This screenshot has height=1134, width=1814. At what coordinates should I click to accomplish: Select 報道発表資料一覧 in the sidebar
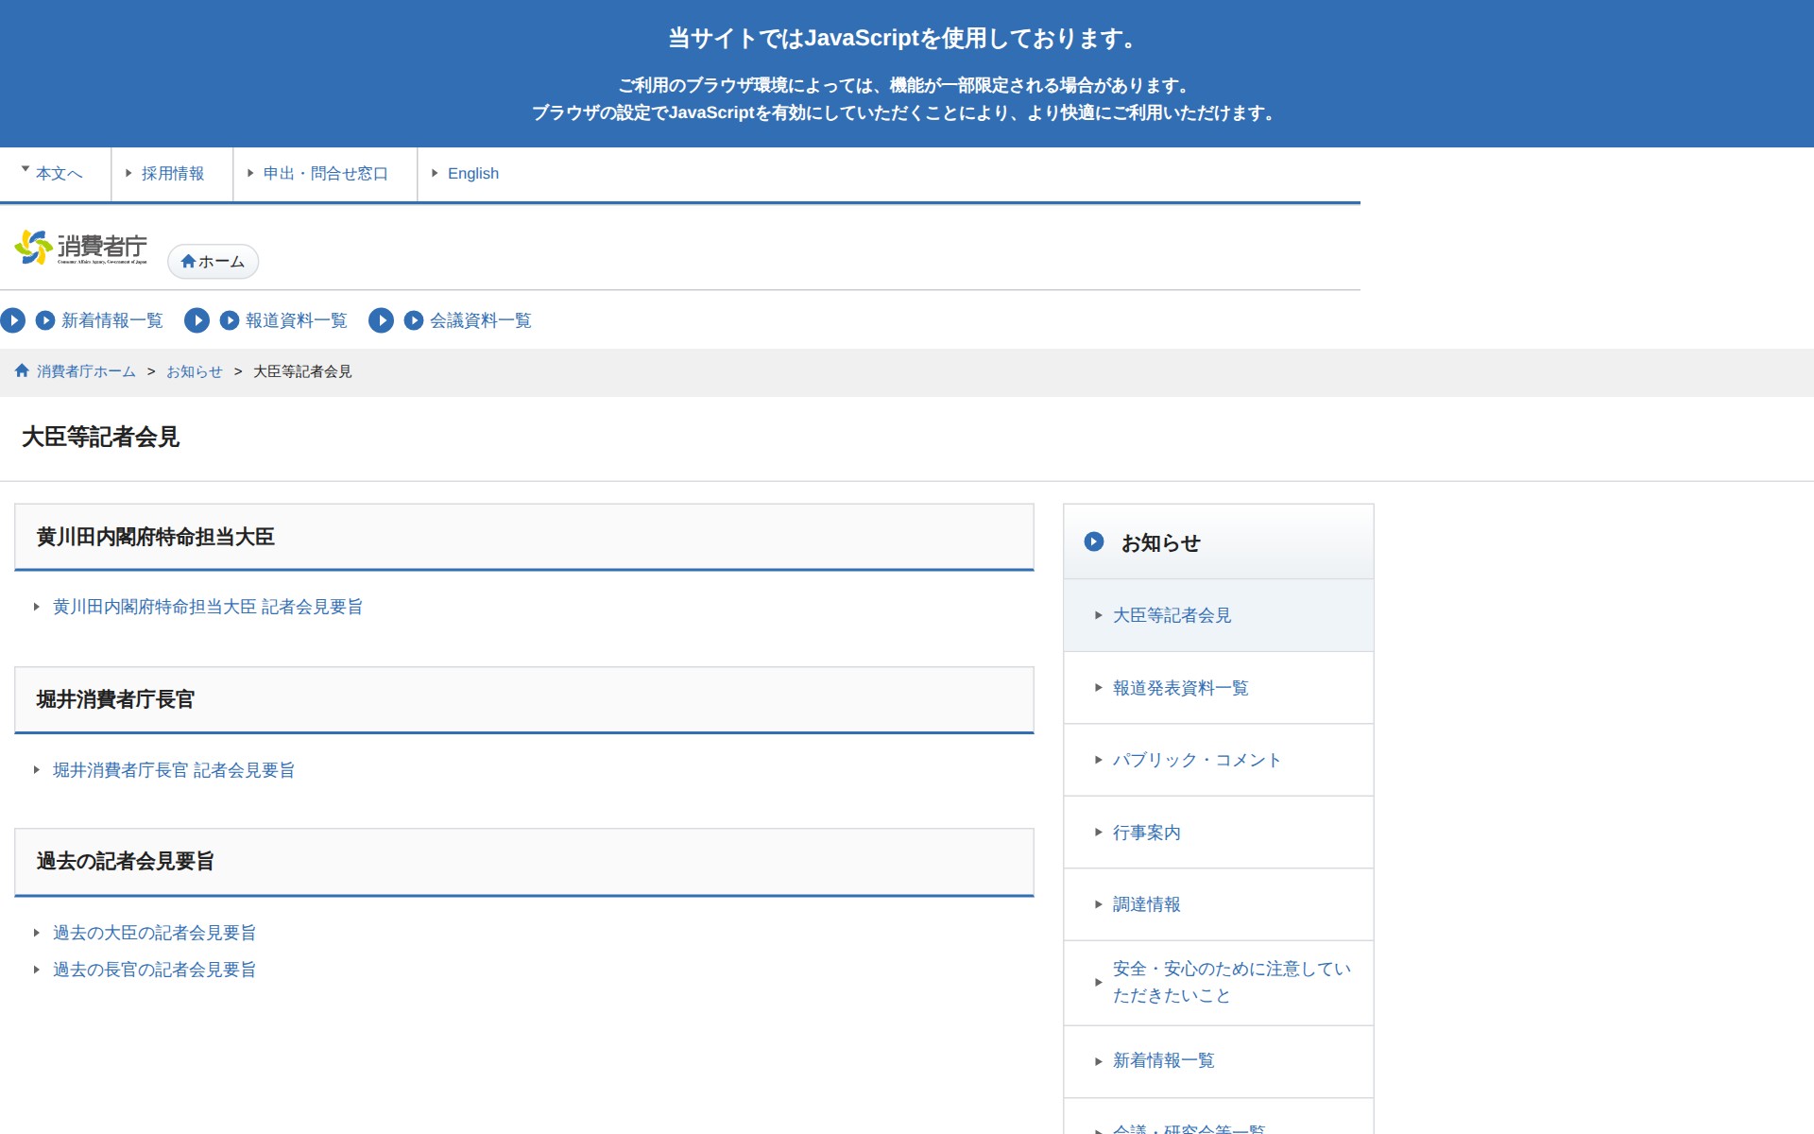click(x=1180, y=688)
